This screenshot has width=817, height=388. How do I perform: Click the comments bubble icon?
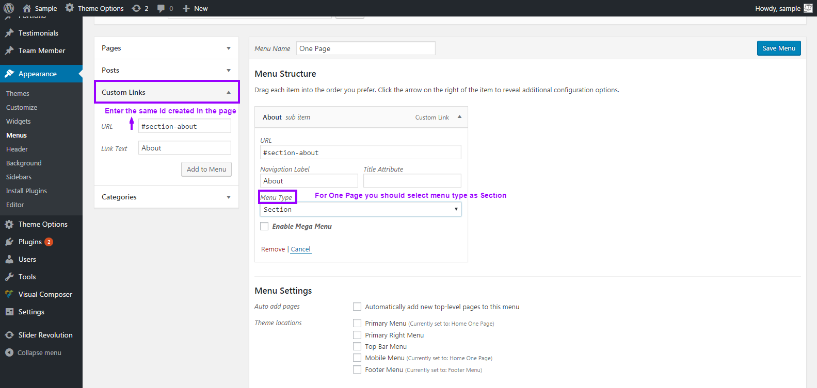tap(162, 8)
